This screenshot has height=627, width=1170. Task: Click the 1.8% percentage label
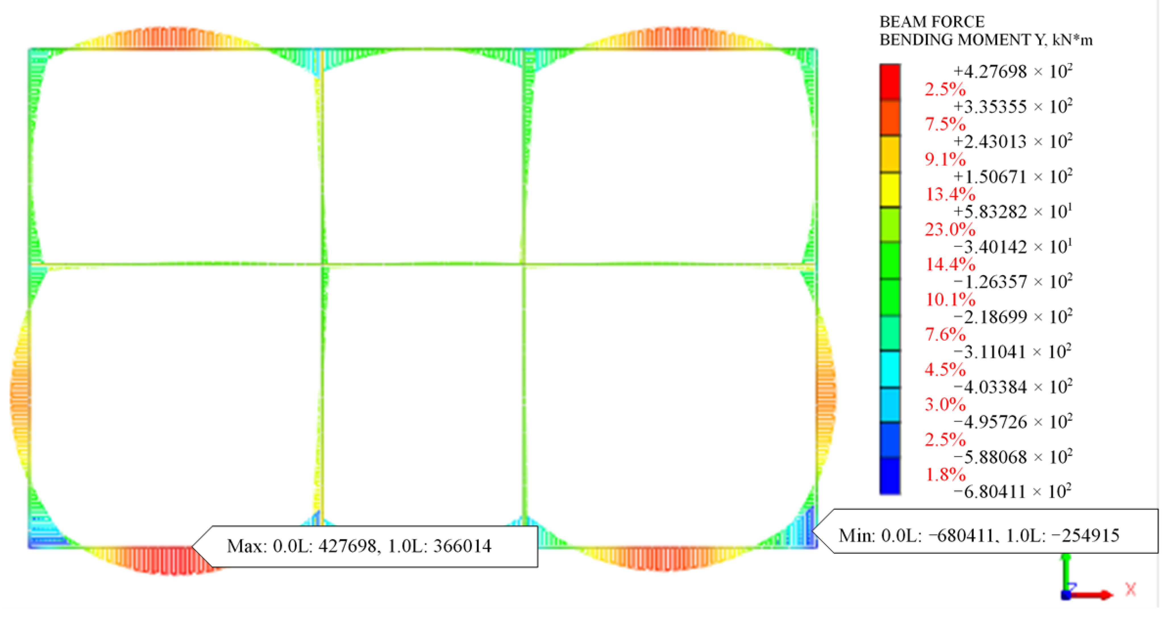pyautogui.click(x=945, y=475)
